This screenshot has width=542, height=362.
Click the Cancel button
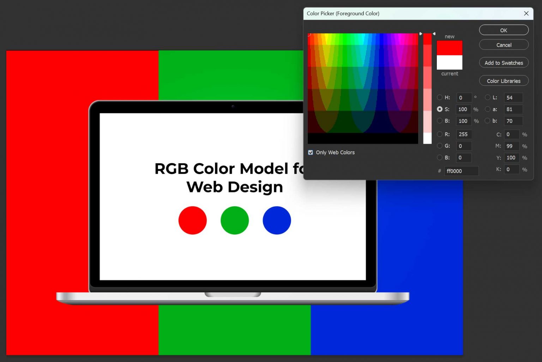(504, 45)
